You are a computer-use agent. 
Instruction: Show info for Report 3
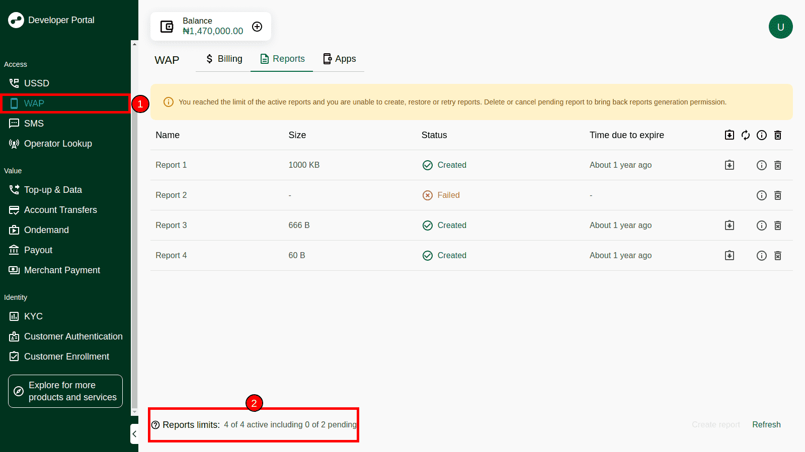click(761, 225)
